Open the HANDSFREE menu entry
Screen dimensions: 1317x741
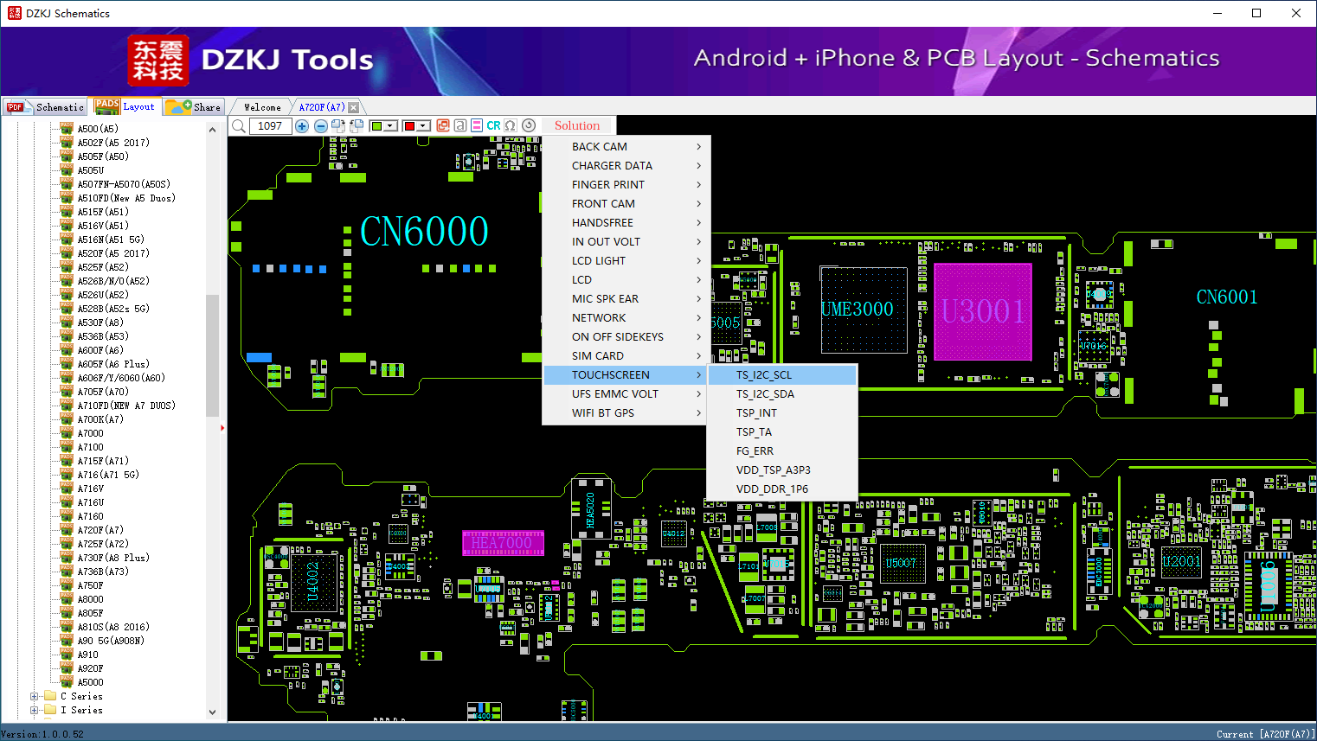coord(626,223)
